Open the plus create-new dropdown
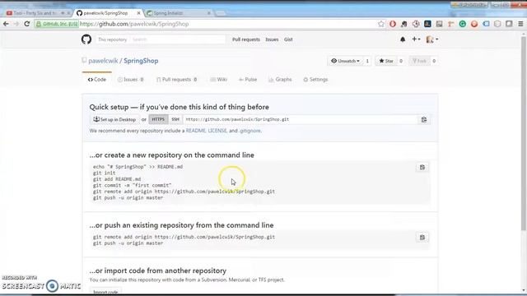 tap(416, 39)
